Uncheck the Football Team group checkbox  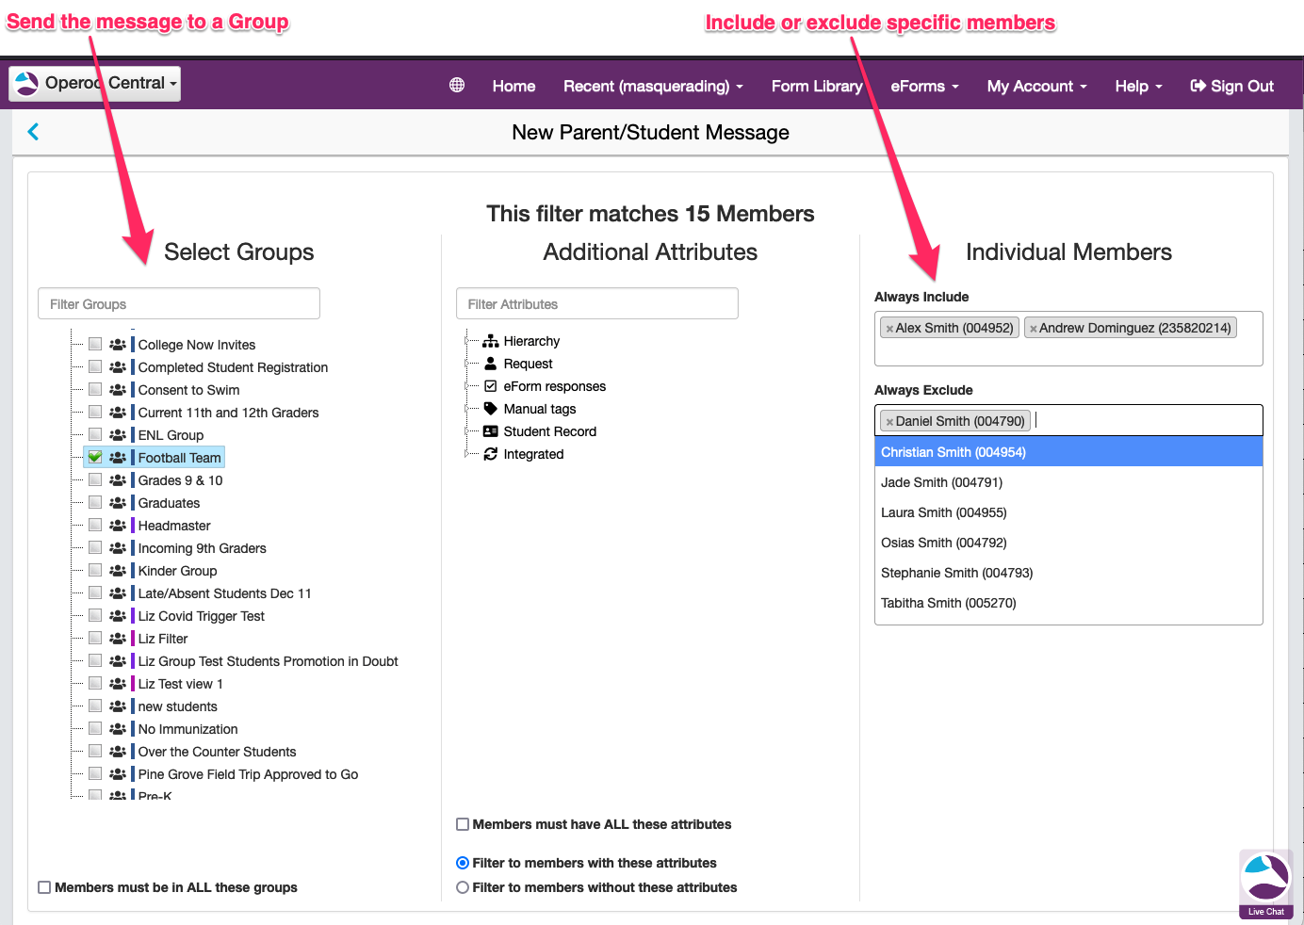[95, 457]
